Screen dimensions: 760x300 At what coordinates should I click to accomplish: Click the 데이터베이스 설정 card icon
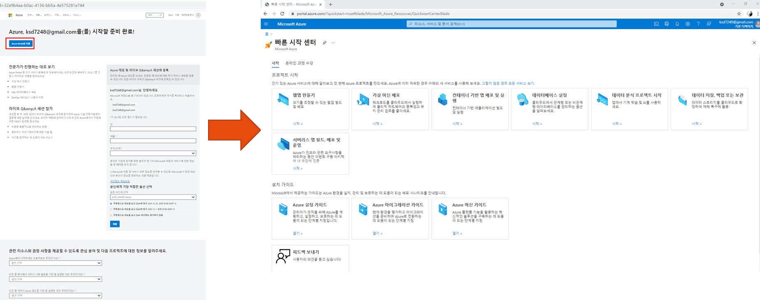click(x=522, y=99)
